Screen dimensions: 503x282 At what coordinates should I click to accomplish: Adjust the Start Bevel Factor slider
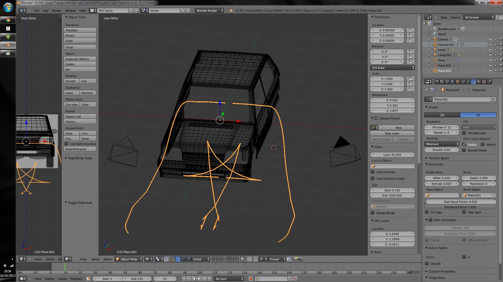coord(460,202)
